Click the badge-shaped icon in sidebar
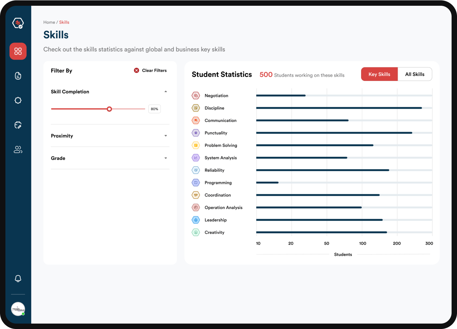 [x=18, y=100]
